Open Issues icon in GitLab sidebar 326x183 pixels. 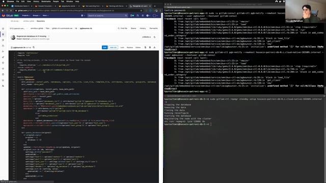(3, 40)
